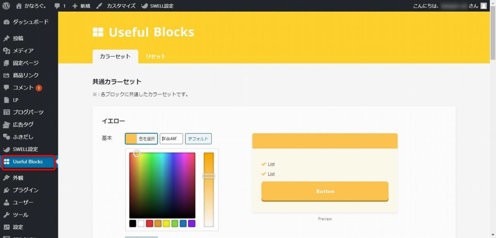
Task: Pick the red palette swatch
Action: (150, 223)
